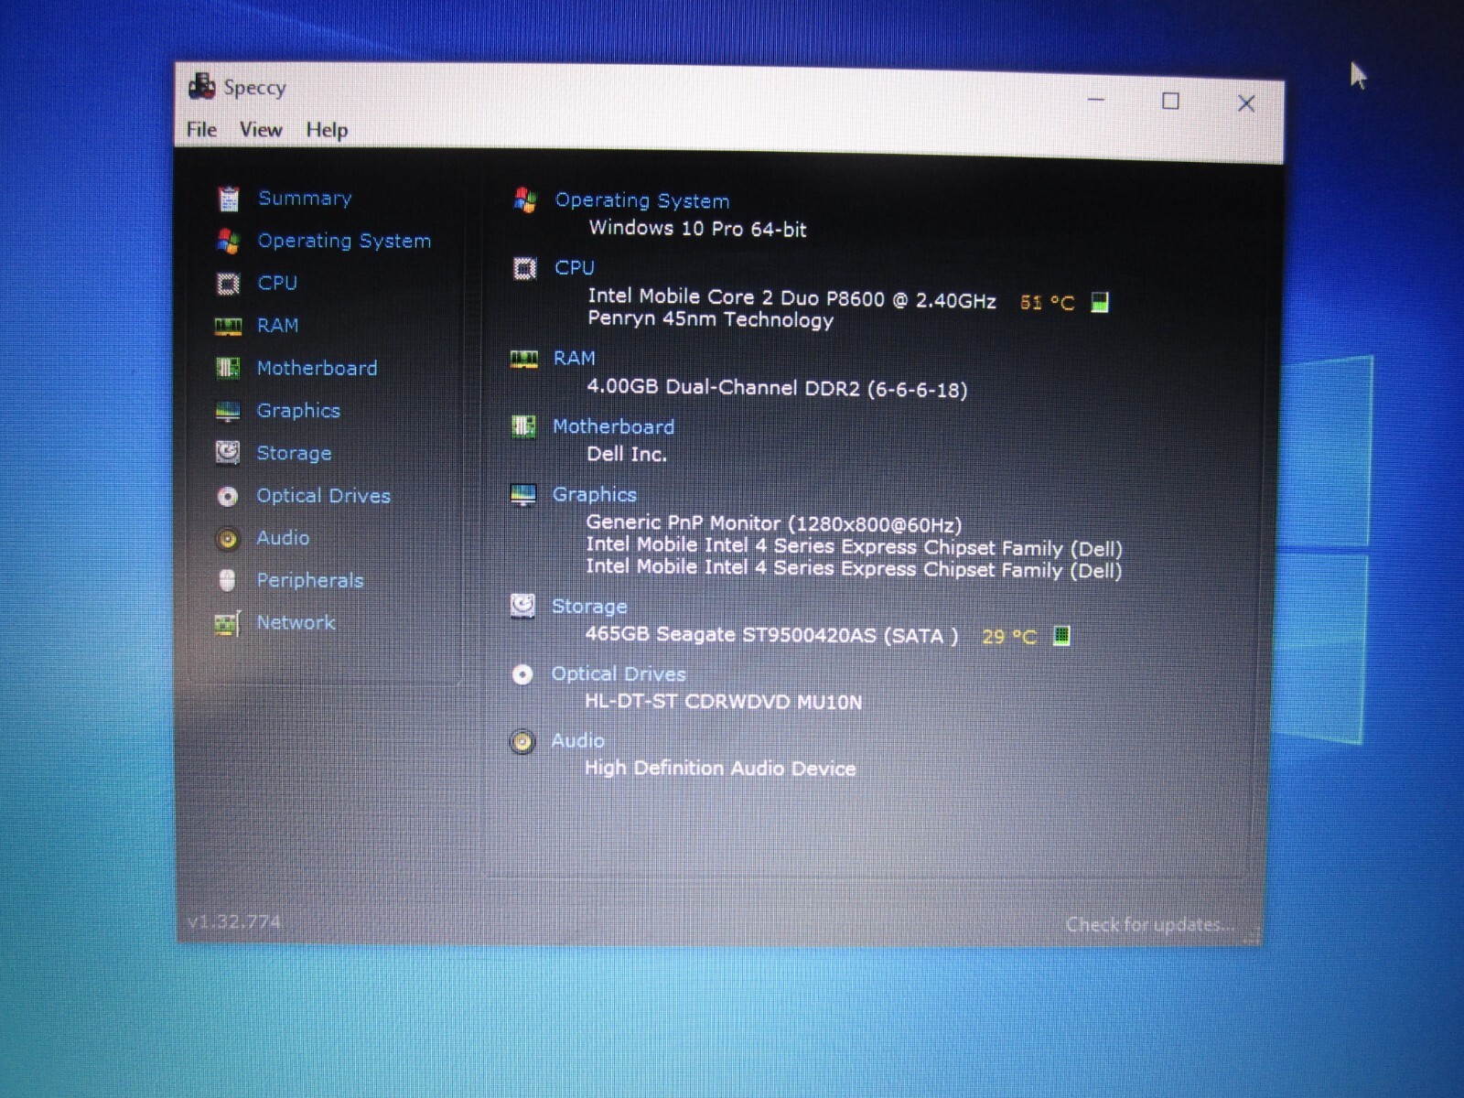Open the View menu
The image size is (1464, 1098).
[x=261, y=130]
